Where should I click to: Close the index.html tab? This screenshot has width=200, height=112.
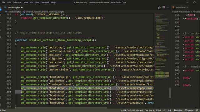pyautogui.click(x=187, y=7)
